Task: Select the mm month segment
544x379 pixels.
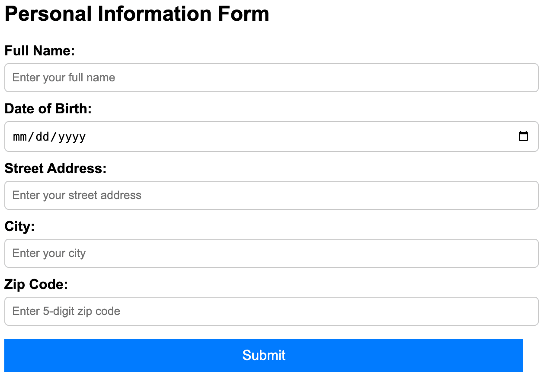Action: pyautogui.click(x=20, y=137)
